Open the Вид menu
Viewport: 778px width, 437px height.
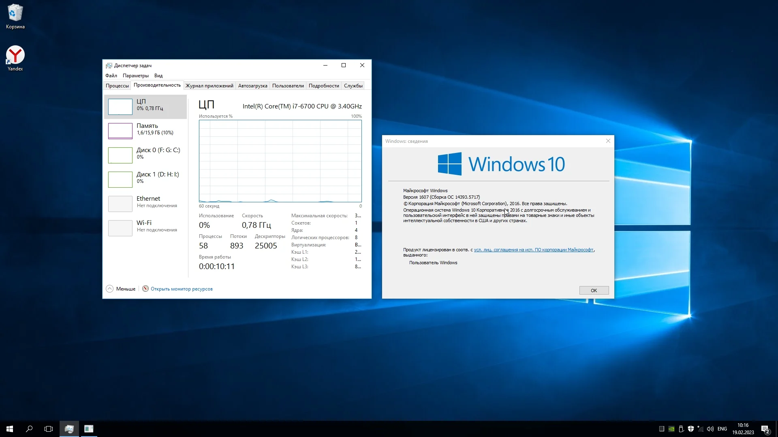coord(158,76)
